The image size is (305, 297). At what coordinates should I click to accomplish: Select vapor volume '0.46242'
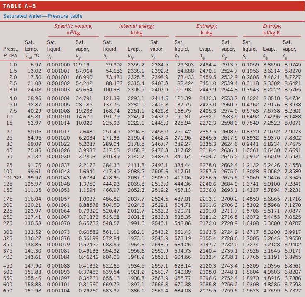coord(88,257)
